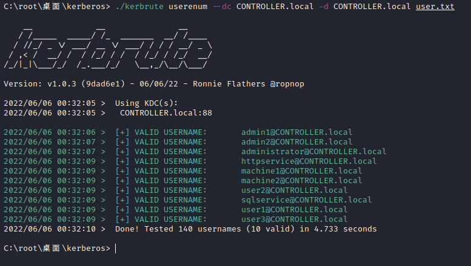Click the 00:32:06 timestamp on admin1 row
This screenshot has height=266, width=471.
click(76, 132)
